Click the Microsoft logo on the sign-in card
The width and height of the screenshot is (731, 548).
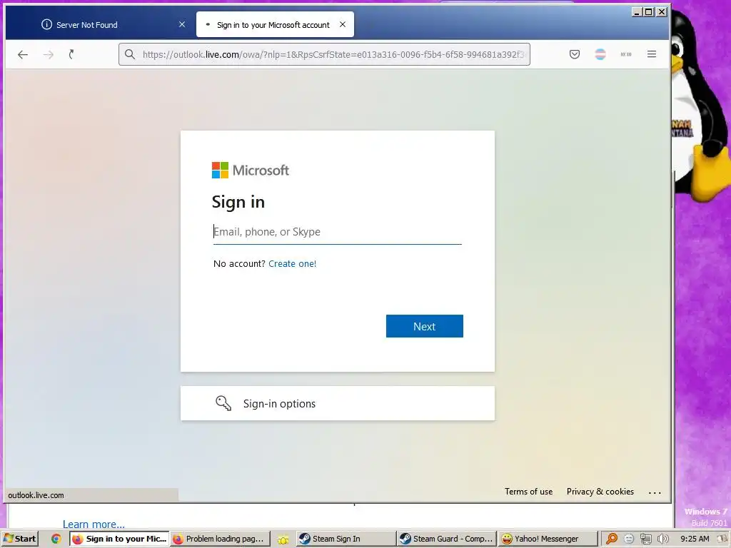[251, 170]
